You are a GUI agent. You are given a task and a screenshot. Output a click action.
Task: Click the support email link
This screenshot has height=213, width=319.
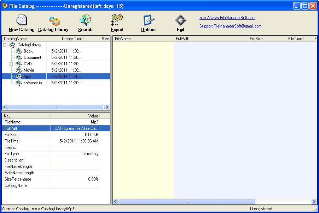(x=230, y=26)
